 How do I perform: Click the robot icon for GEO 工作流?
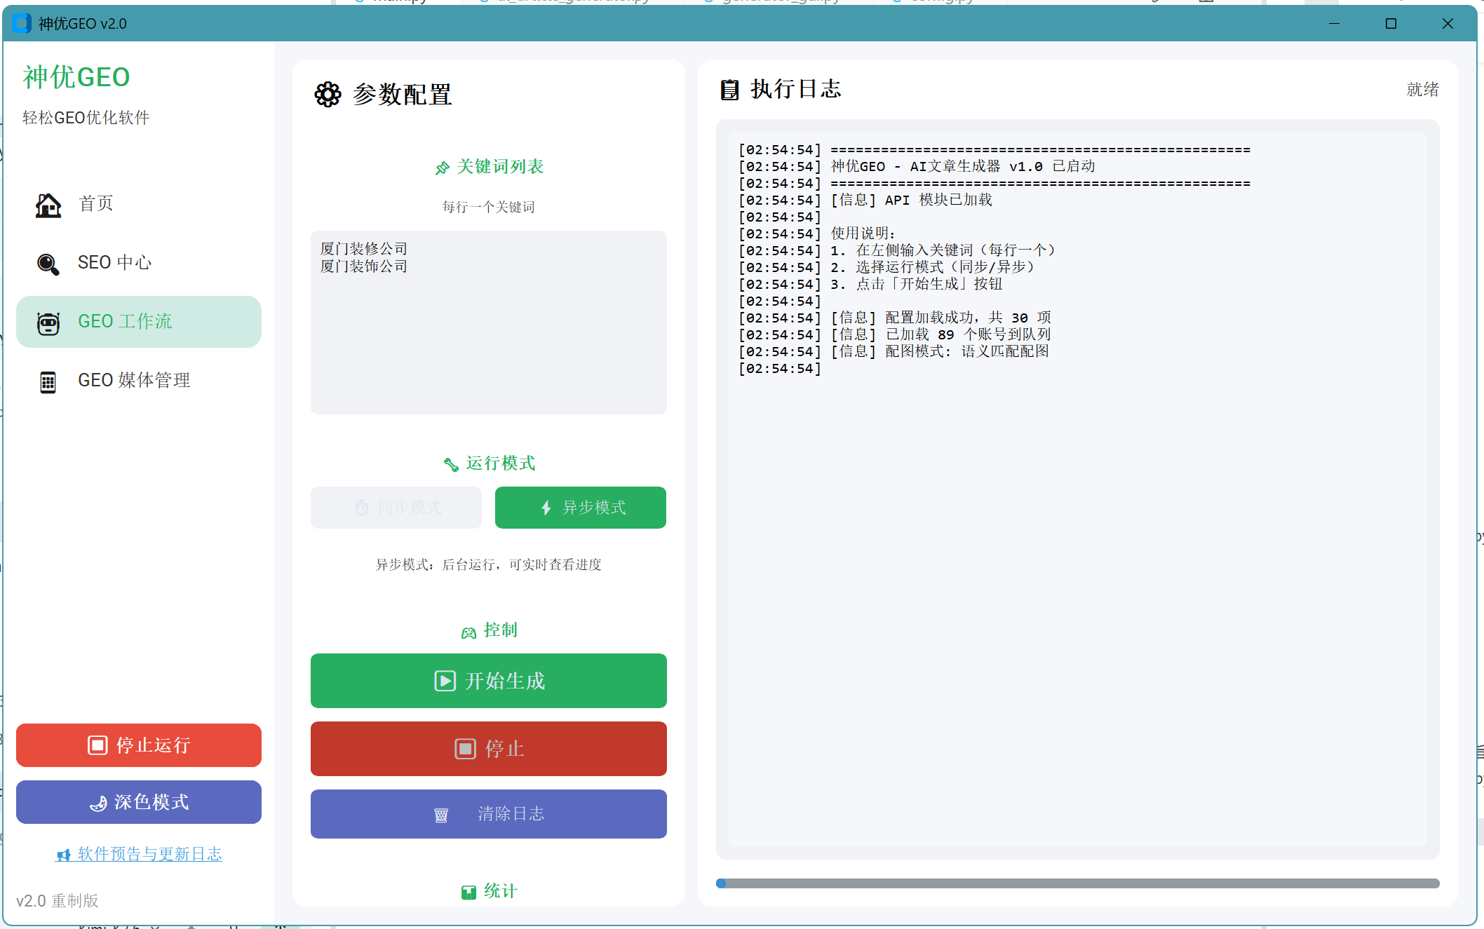click(x=48, y=323)
